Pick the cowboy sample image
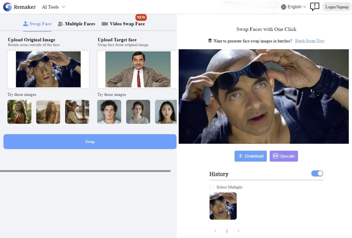Image resolution: width=352 pixels, height=238 pixels. pos(77,112)
